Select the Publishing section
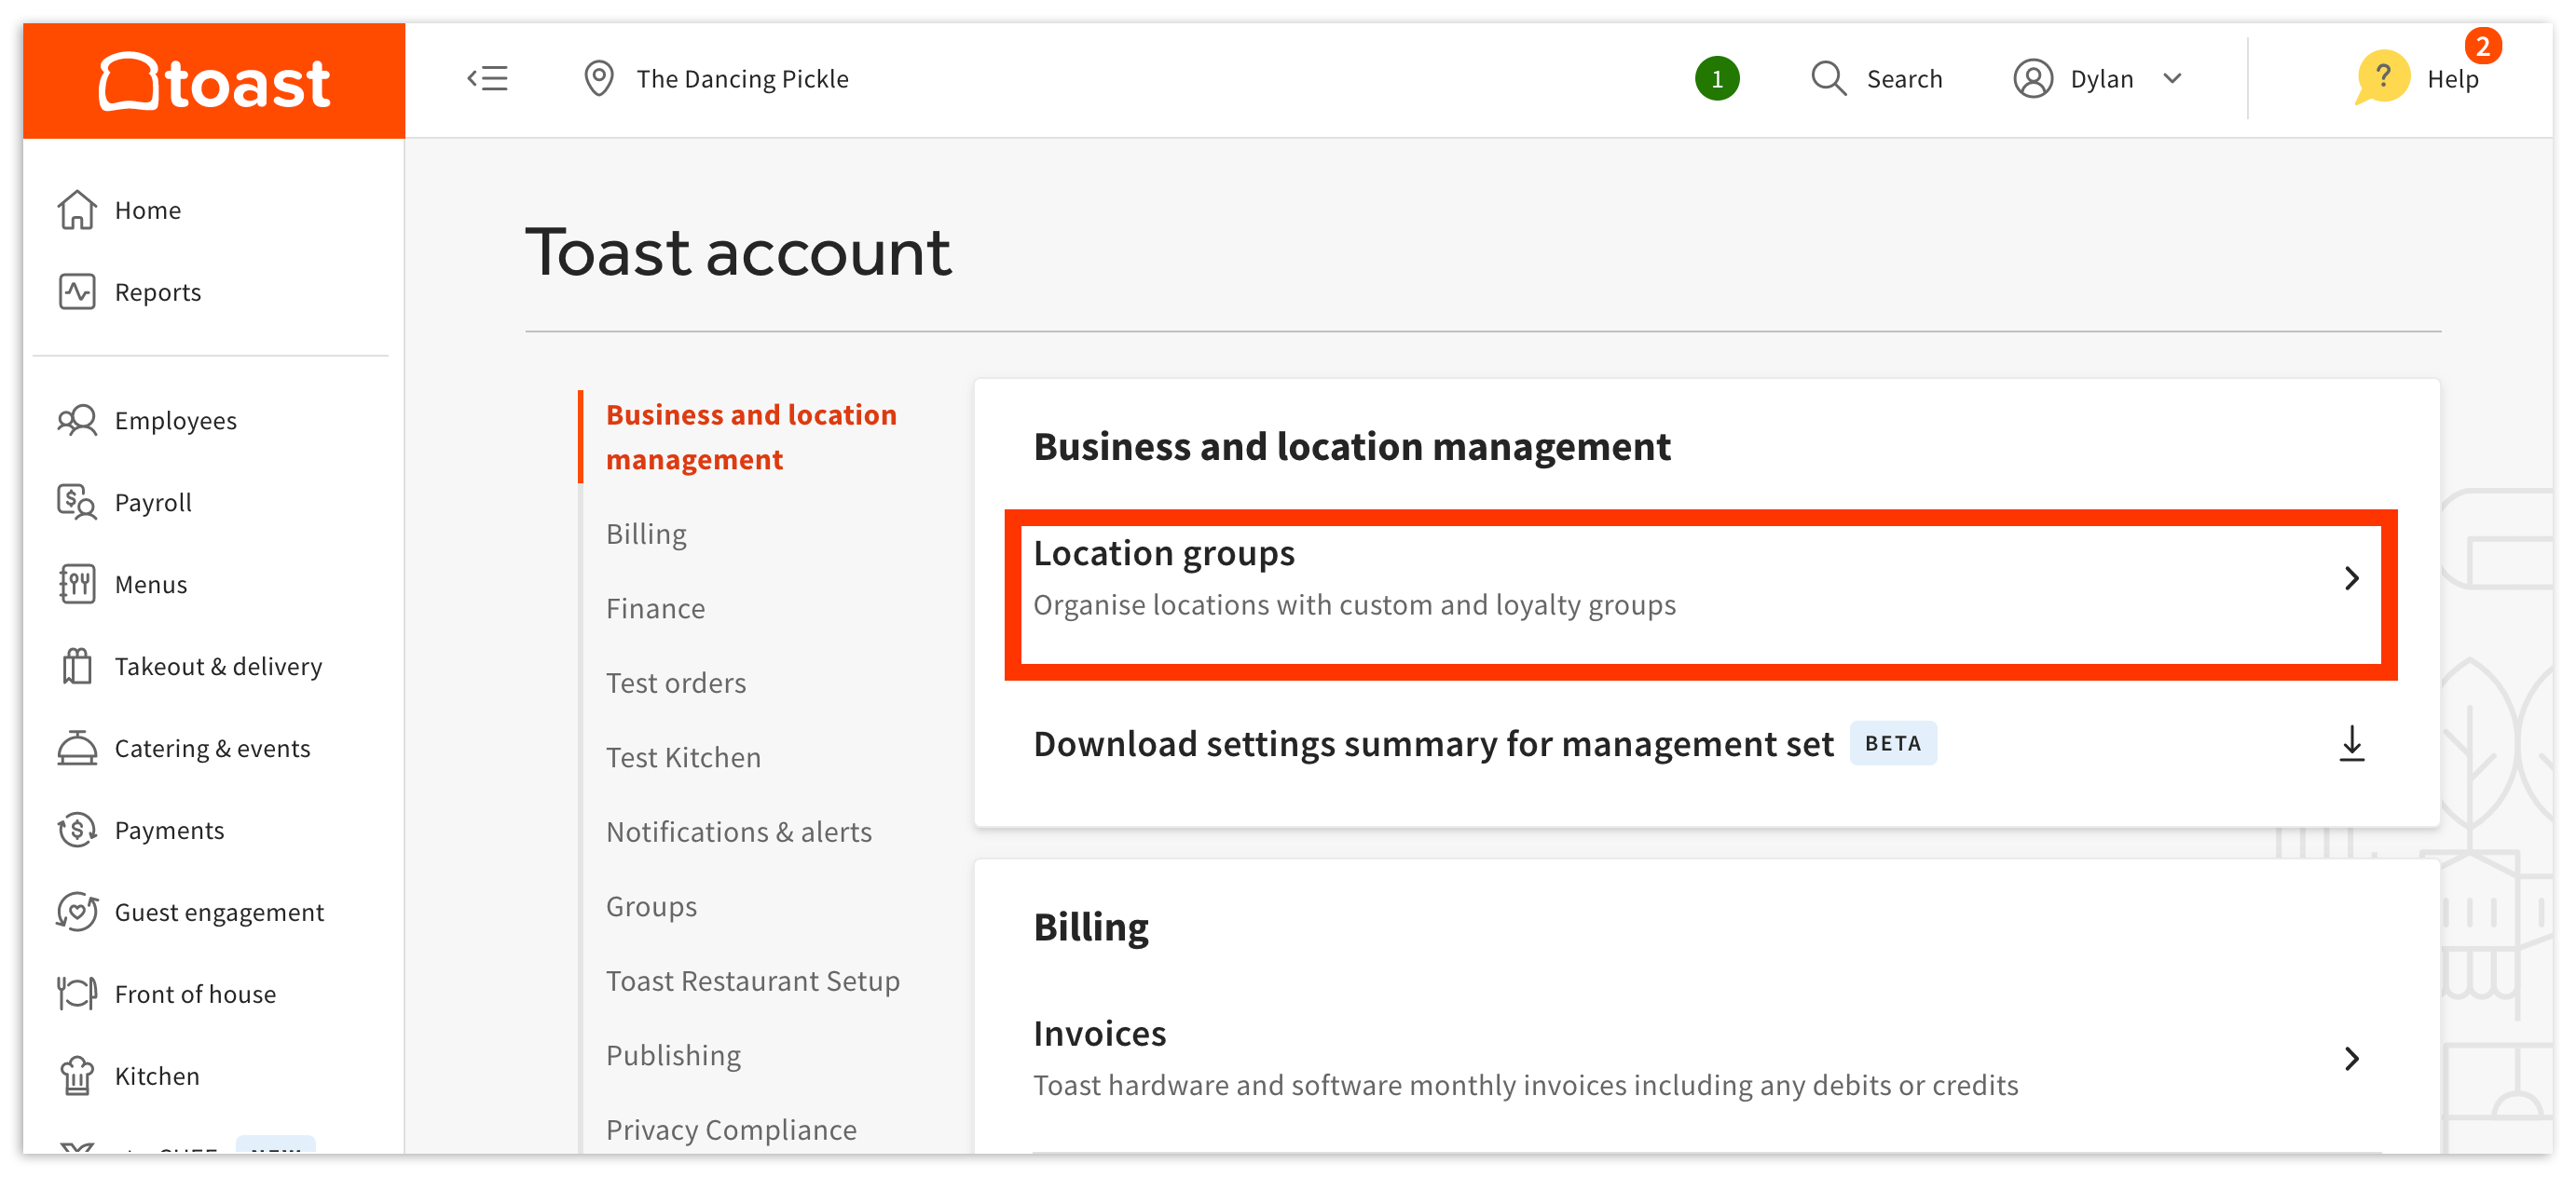 (673, 1054)
